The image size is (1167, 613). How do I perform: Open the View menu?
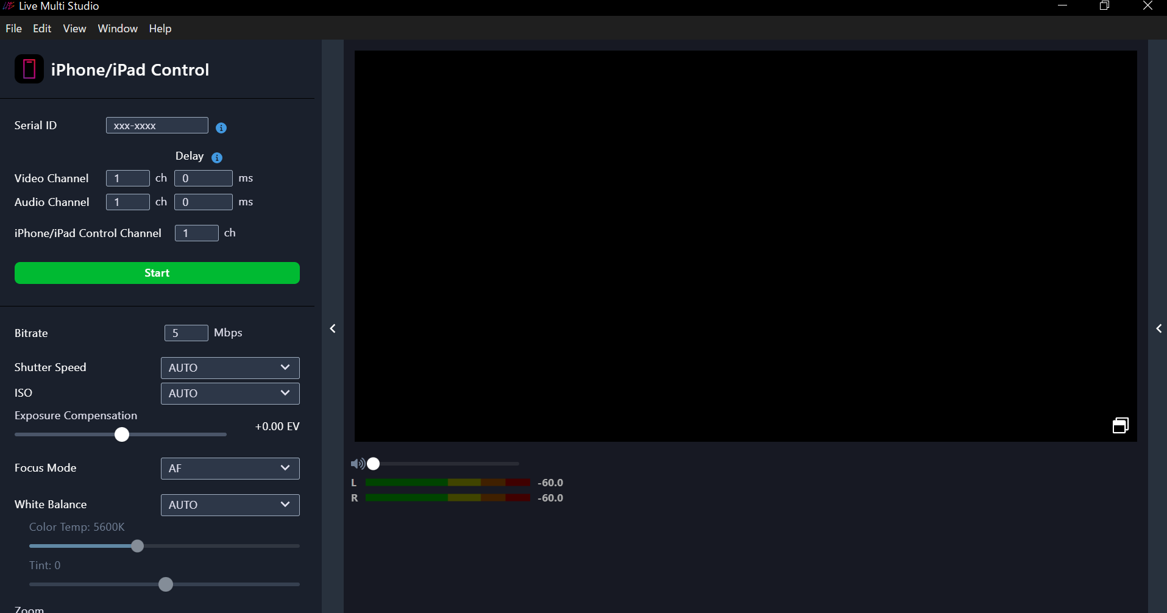point(74,29)
